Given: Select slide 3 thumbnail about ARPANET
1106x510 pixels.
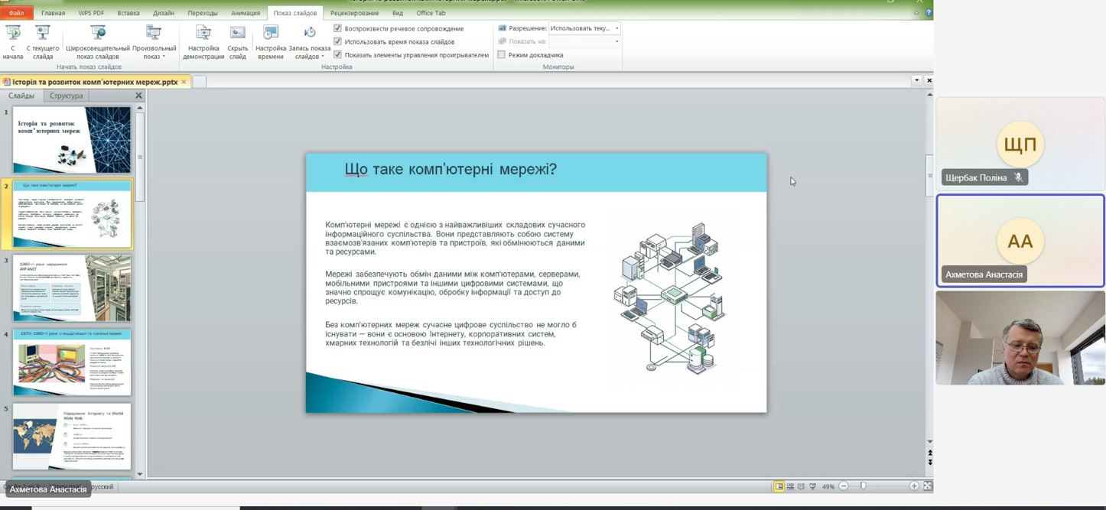Looking at the screenshot, I should (72, 287).
